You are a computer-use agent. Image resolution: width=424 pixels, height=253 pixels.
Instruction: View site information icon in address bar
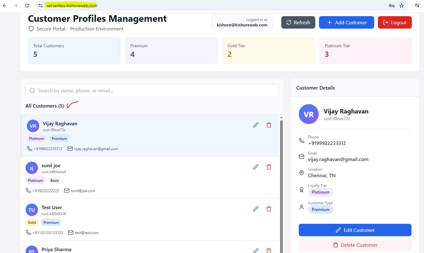(40, 6)
